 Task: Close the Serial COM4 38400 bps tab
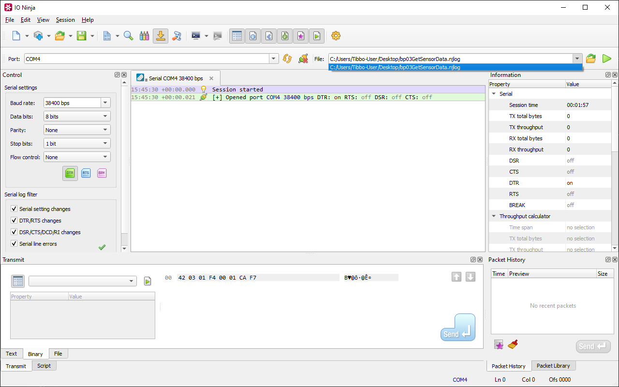point(211,78)
